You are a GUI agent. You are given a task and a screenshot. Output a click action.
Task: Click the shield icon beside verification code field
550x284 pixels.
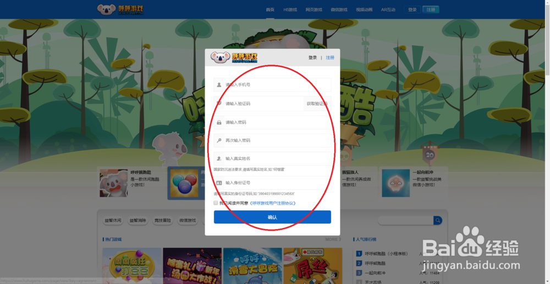coord(219,104)
